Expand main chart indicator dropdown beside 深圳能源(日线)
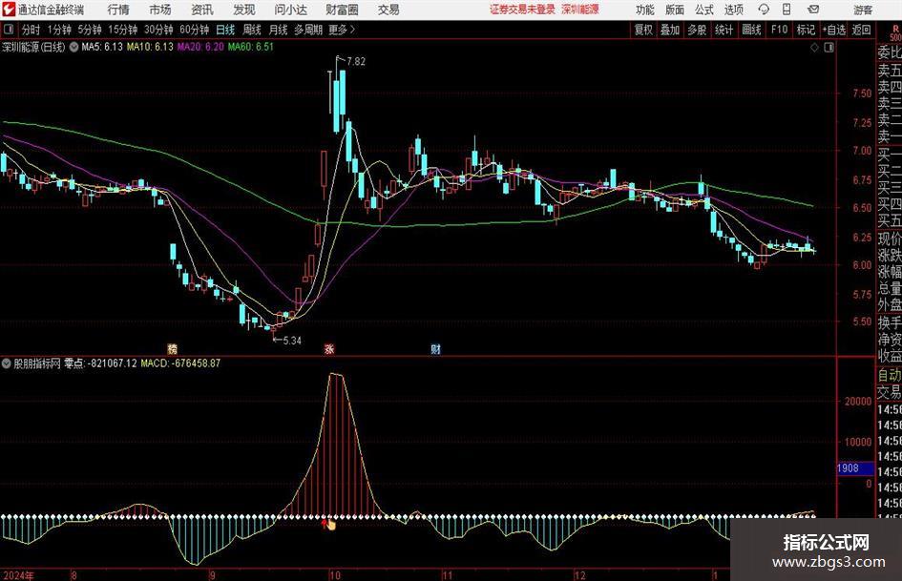 click(73, 47)
